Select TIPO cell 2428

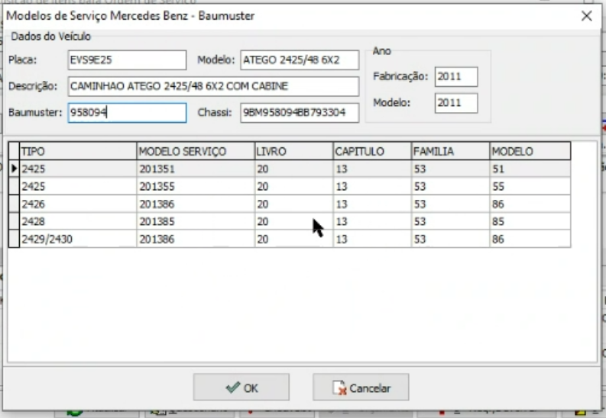point(78,221)
